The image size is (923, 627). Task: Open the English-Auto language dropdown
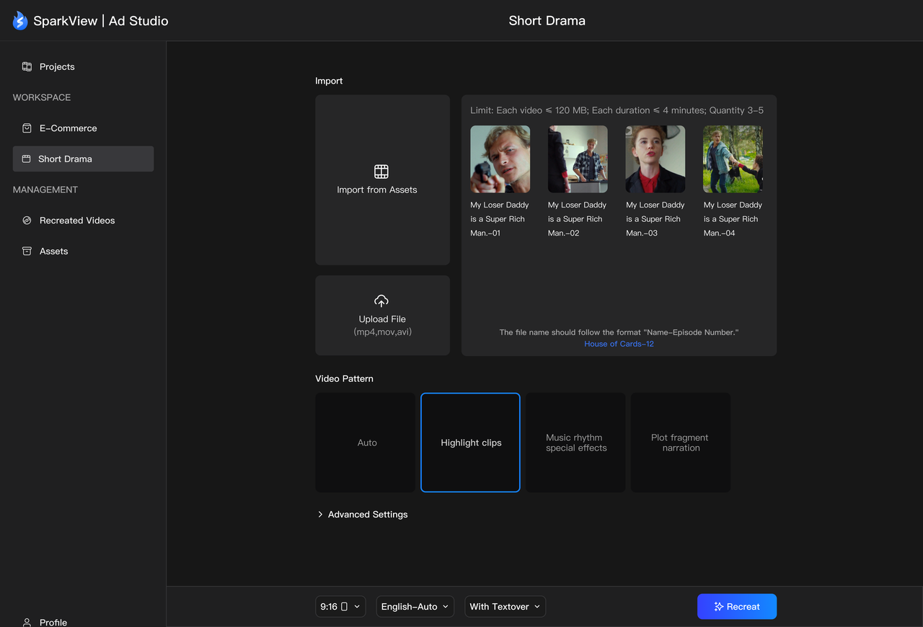(415, 607)
